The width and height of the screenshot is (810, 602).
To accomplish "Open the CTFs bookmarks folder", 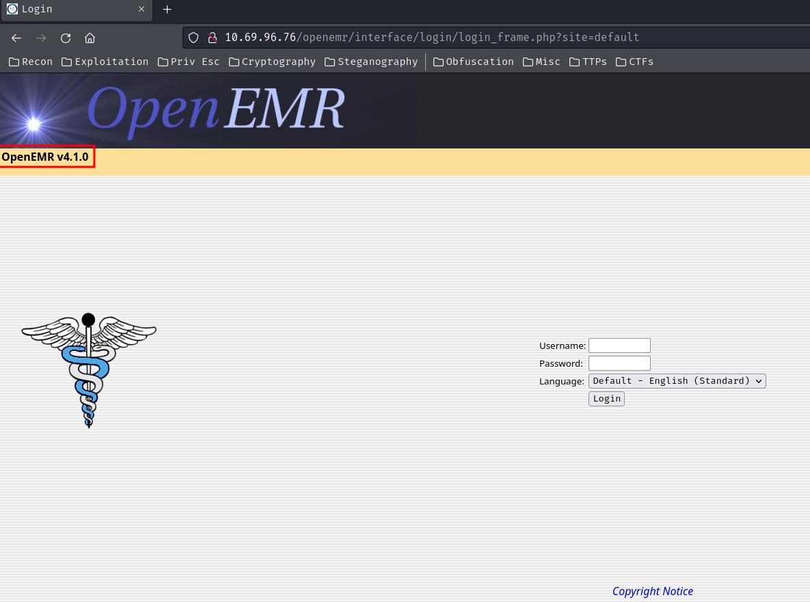I will point(635,62).
